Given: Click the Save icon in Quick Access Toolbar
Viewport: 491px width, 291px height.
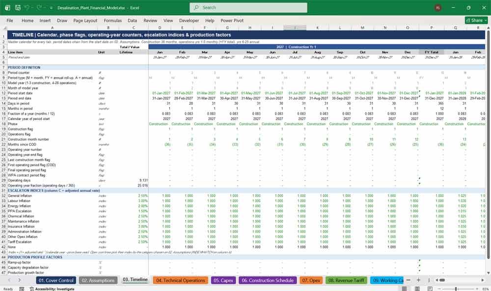Looking at the screenshot, I should tap(18, 7).
